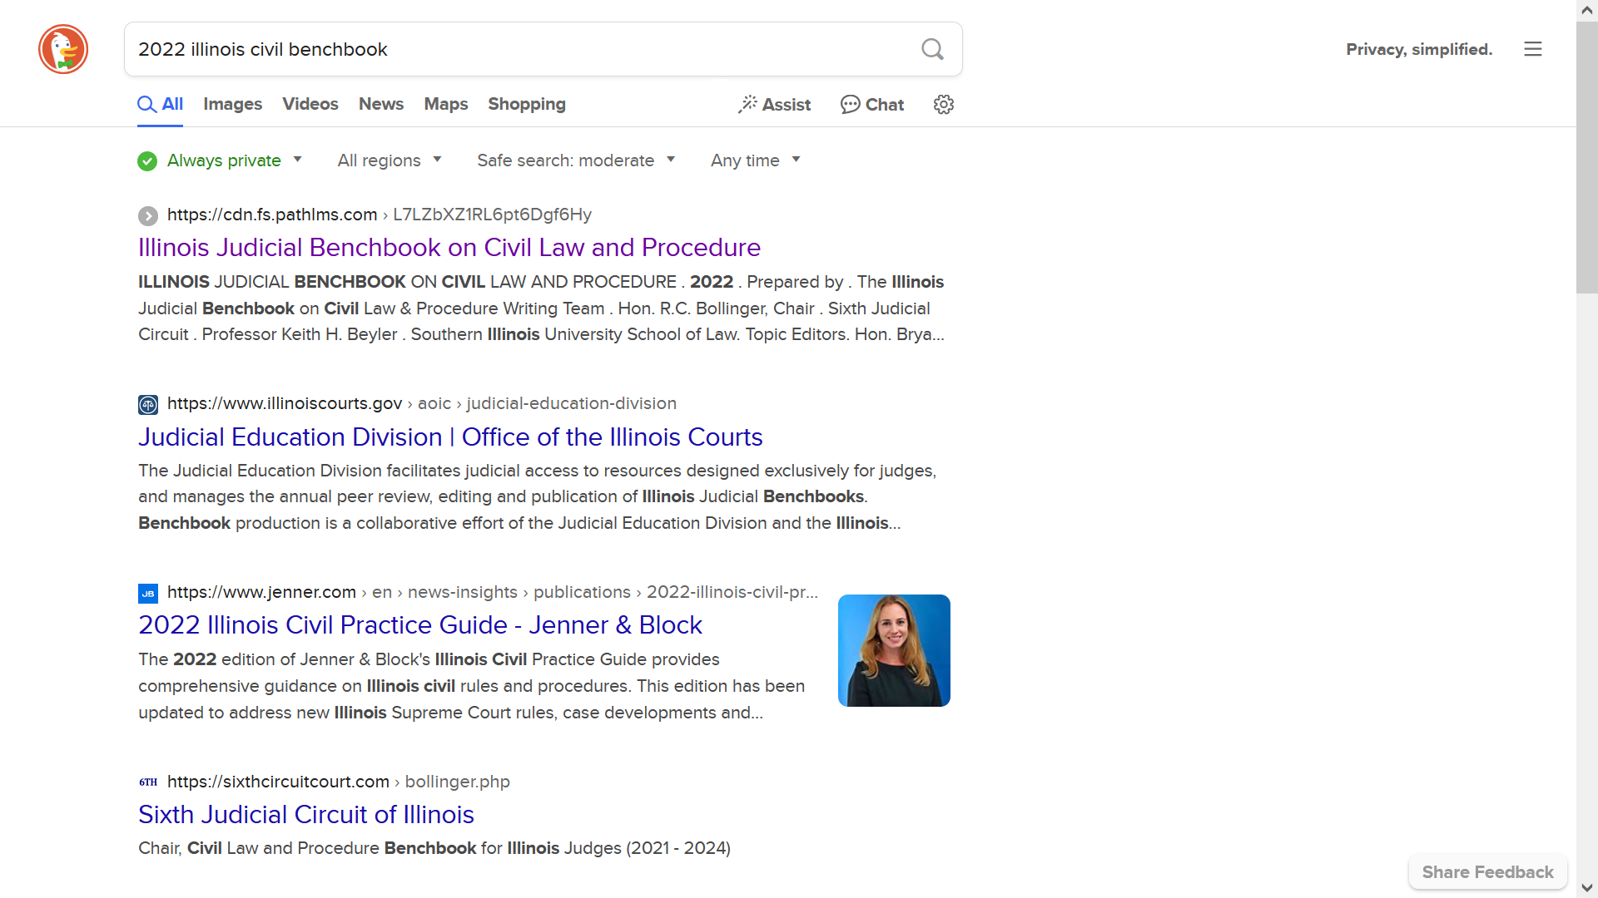Open the hamburger menu icon
The width and height of the screenshot is (1598, 898).
coord(1532,49)
